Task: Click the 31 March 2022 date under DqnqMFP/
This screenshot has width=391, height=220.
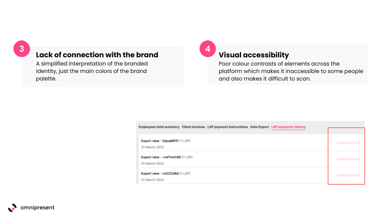Action: [153, 147]
